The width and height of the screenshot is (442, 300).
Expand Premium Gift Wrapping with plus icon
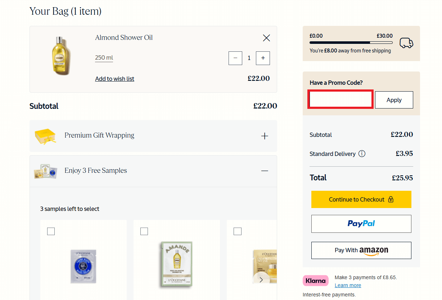265,136
